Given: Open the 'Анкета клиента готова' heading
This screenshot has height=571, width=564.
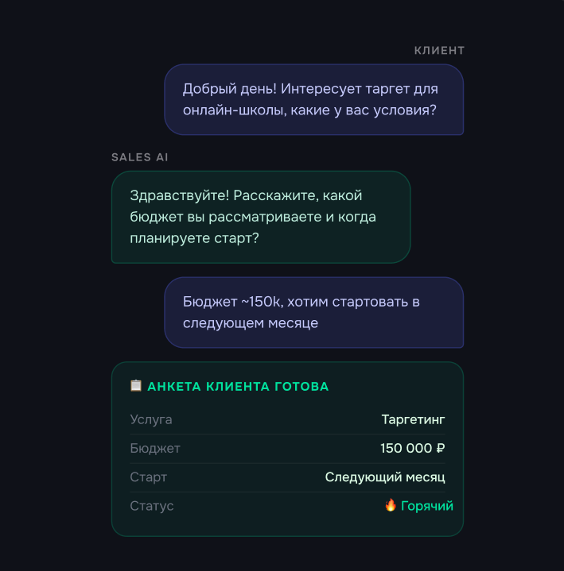Looking at the screenshot, I should tap(238, 387).
